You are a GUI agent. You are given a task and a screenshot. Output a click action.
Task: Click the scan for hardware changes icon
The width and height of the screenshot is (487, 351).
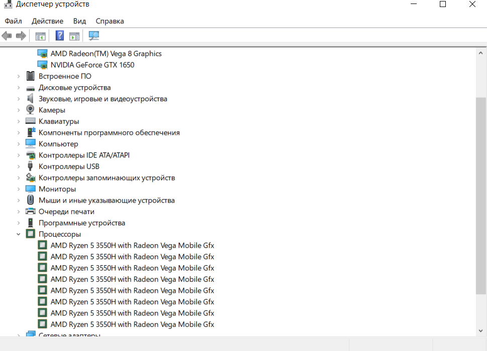coord(94,36)
